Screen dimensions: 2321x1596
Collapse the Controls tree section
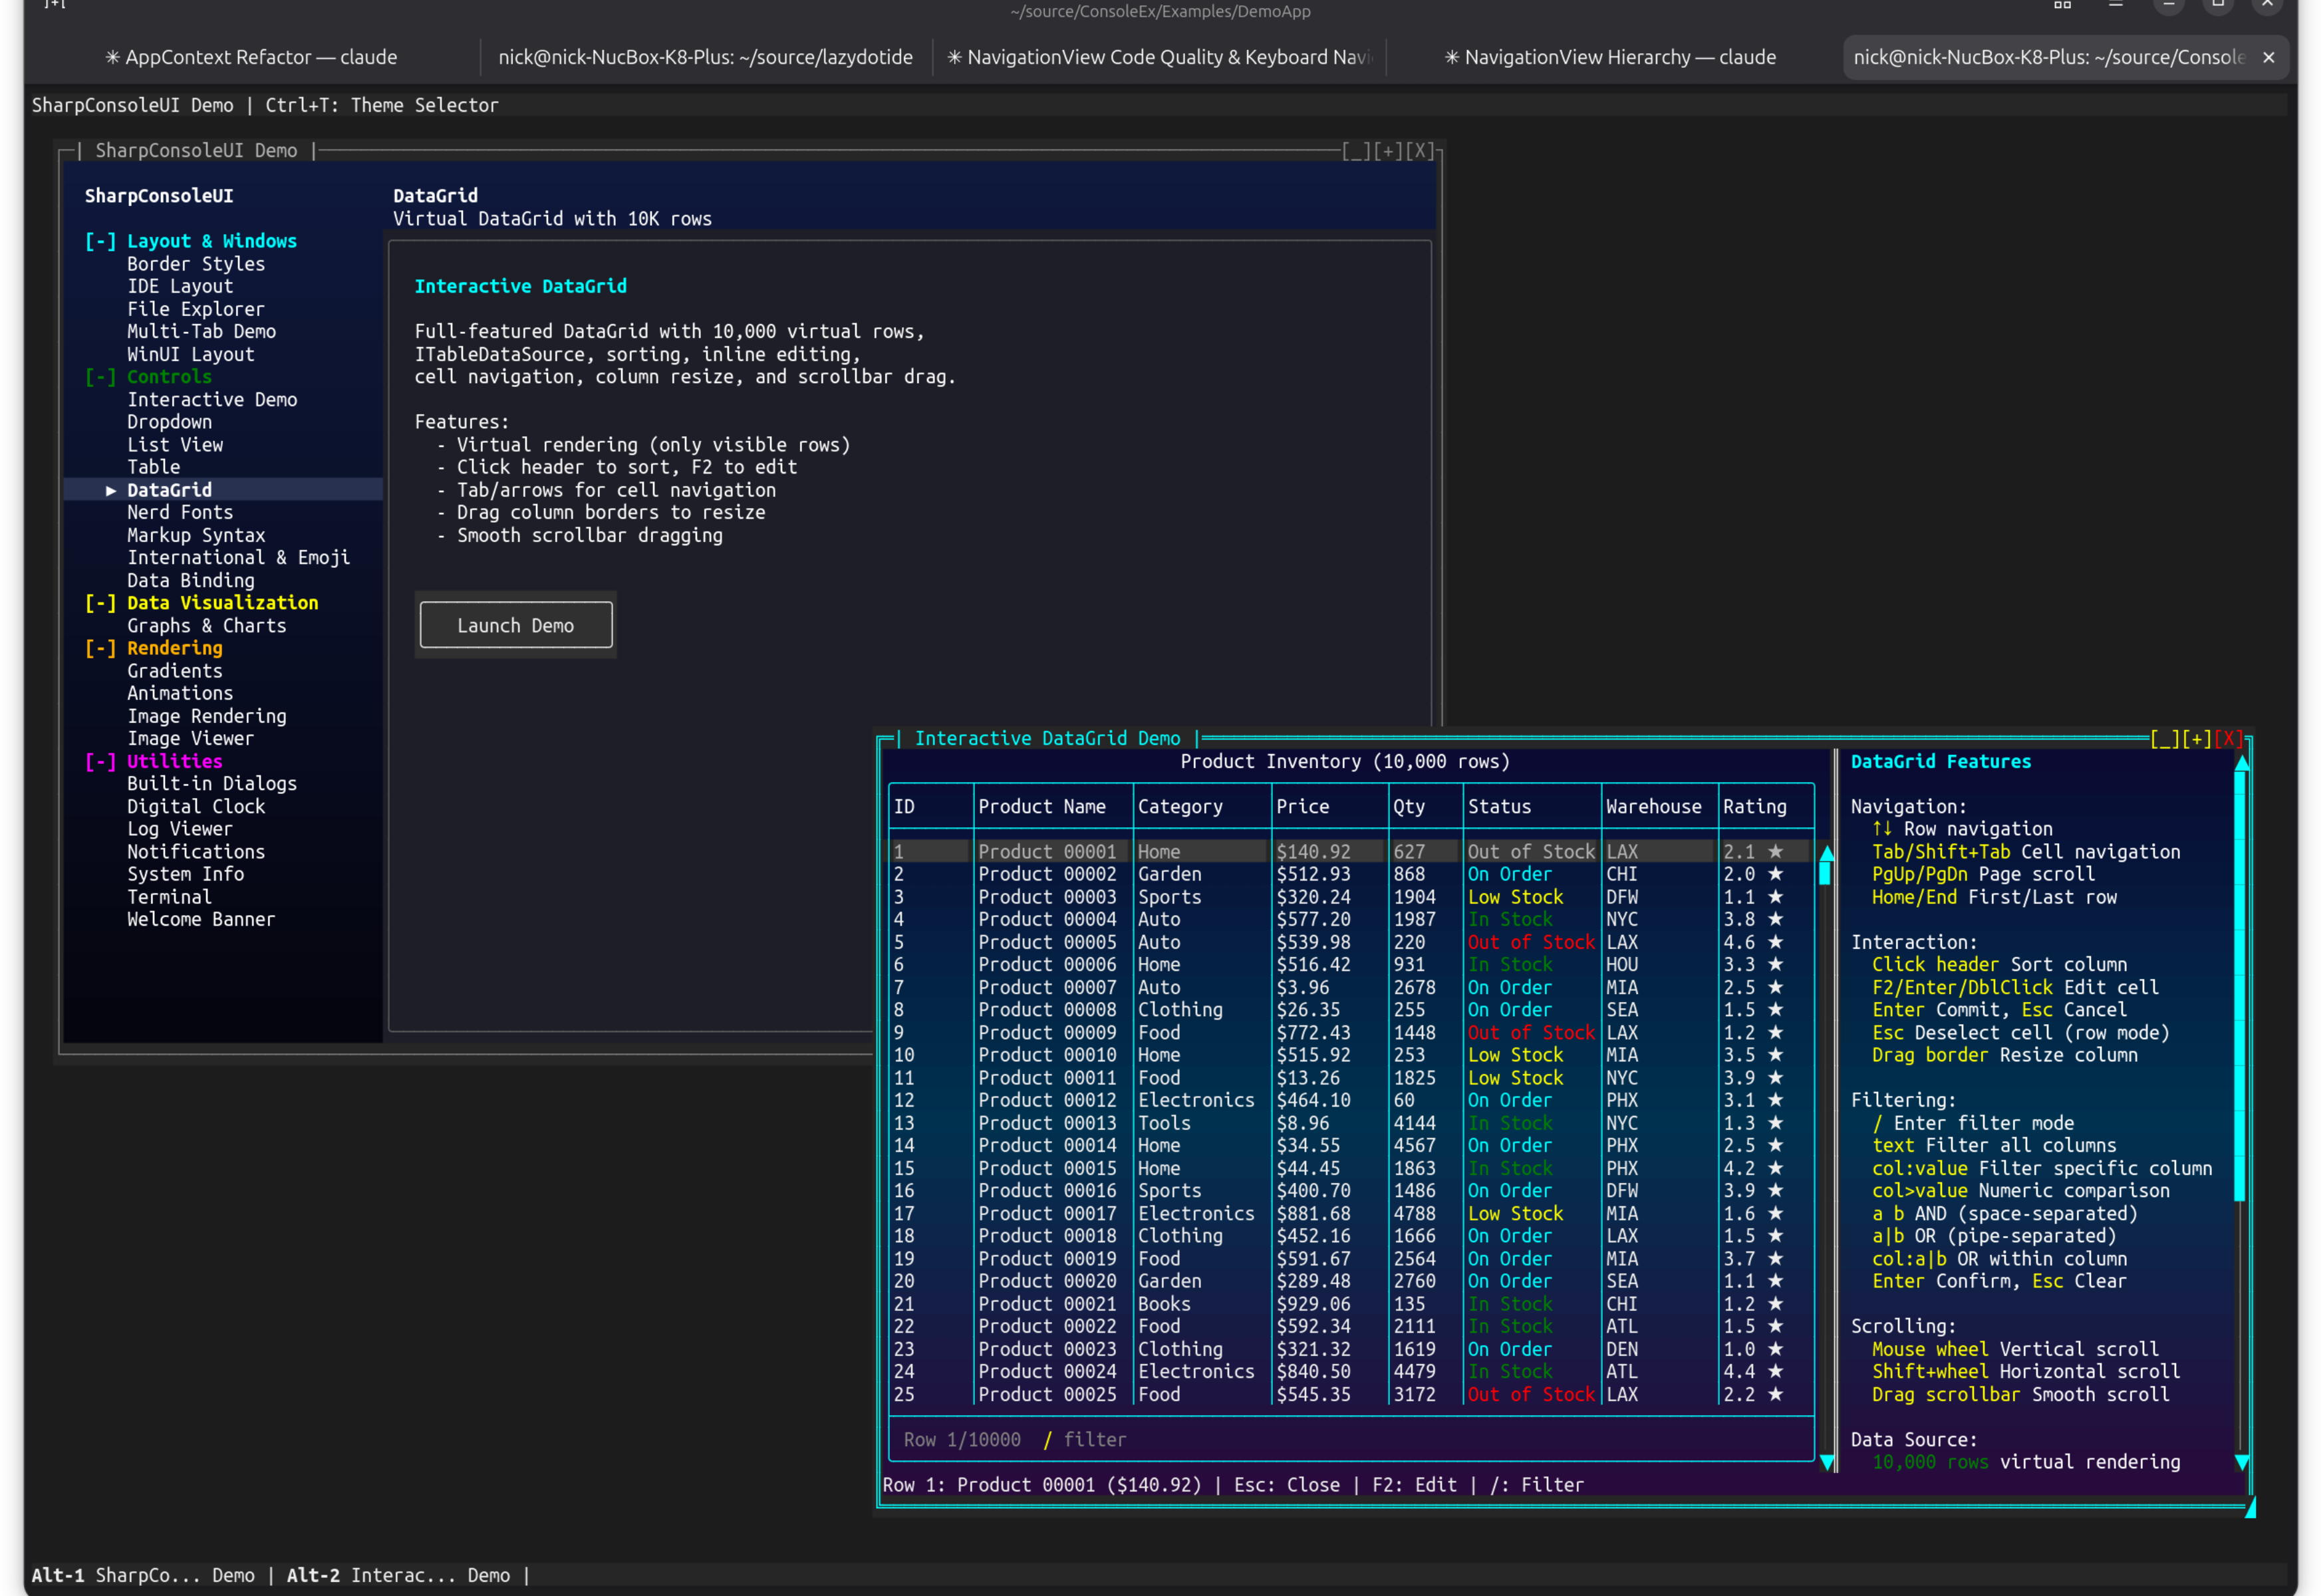[x=100, y=377]
